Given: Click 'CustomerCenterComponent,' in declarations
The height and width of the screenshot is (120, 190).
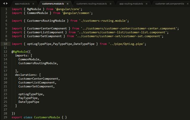Looking at the screenshot, I should click(x=39, y=79).
